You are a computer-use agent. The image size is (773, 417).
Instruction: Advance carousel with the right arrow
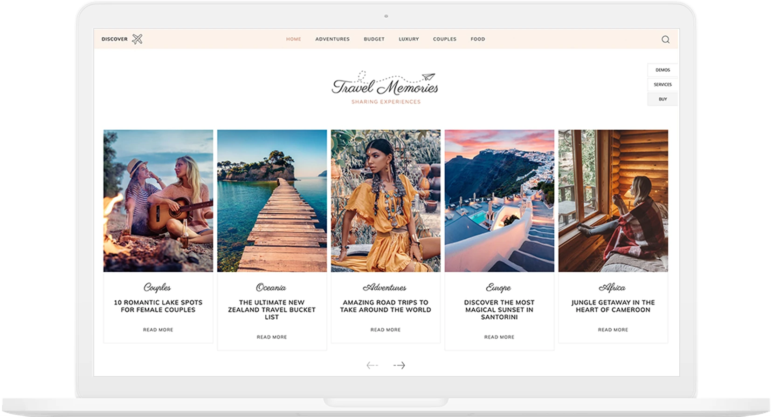399,365
